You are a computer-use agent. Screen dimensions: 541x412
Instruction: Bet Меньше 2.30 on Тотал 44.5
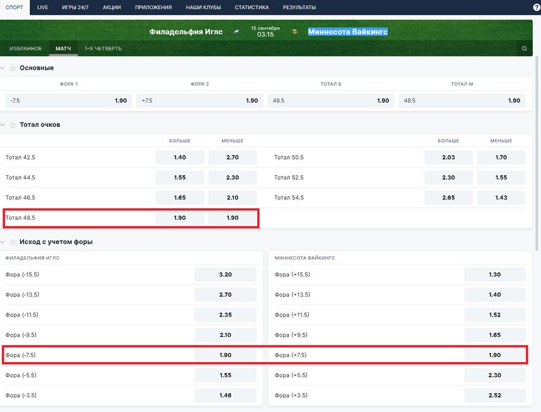tap(232, 178)
